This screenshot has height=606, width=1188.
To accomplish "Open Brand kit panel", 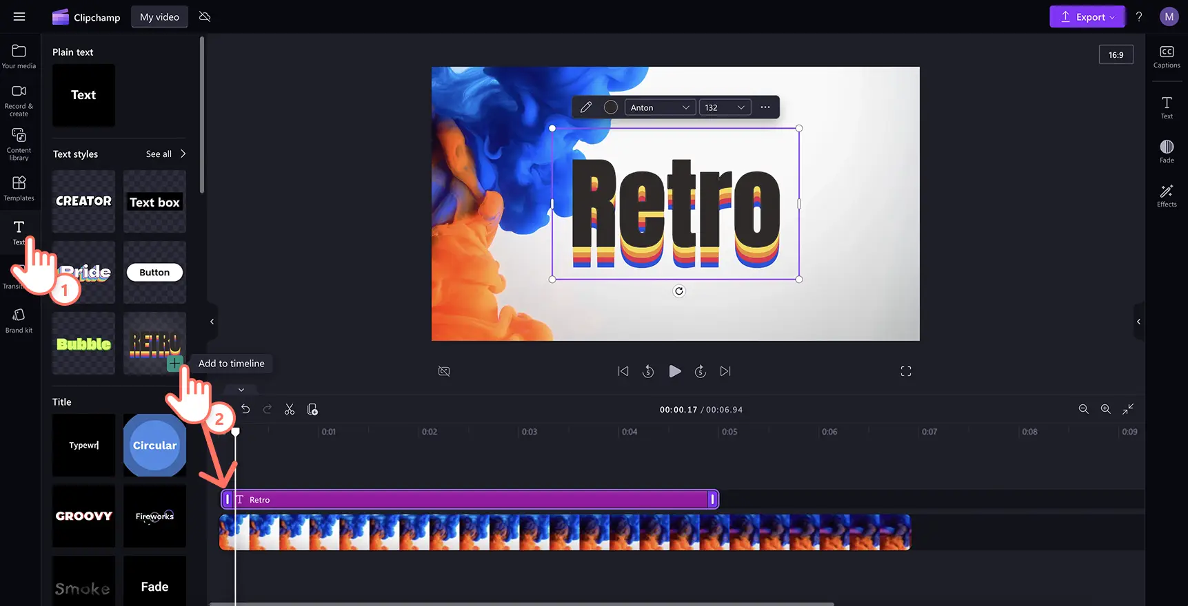I will tap(19, 321).
